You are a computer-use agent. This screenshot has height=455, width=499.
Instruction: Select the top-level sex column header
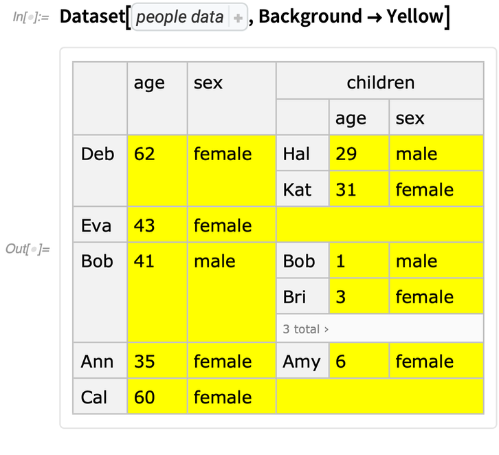pyautogui.click(x=208, y=83)
